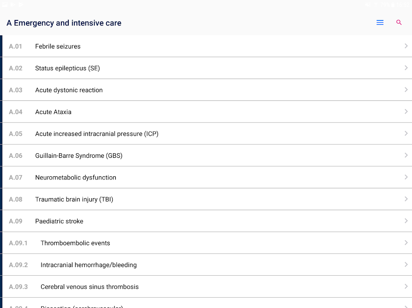Viewport: 412px width, 308px height.
Task: Tap chevron on Febrile seizures row
Action: [406, 46]
